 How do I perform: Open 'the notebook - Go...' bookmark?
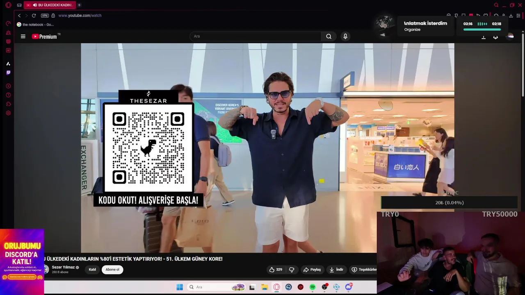35,25
